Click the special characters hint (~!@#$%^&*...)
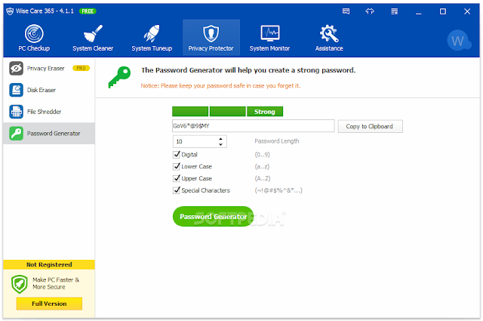Screen dimensions: 483x321 tap(278, 190)
